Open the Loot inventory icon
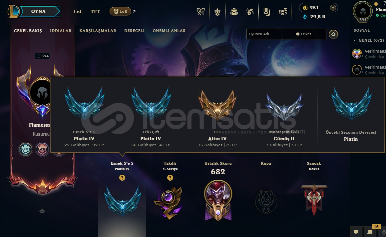 [x=267, y=12]
